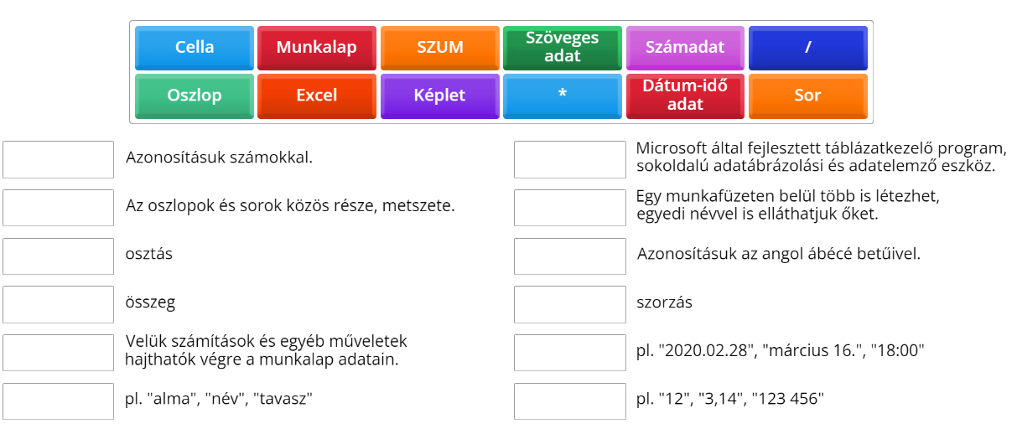Pick the orange-red Excel tile

pos(317,96)
